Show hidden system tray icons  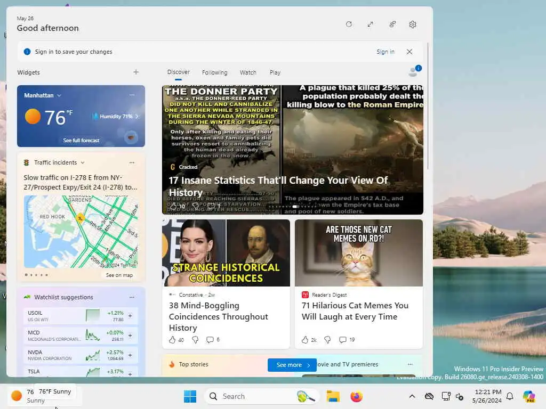pyautogui.click(x=412, y=396)
